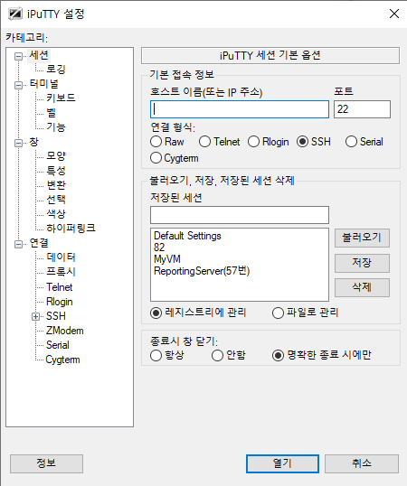
Task: Select Rlogin connection type
Action: click(269, 142)
